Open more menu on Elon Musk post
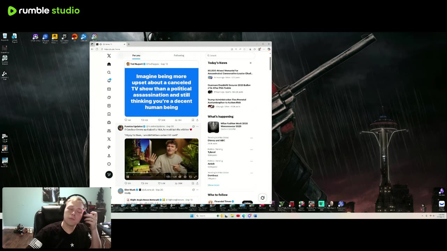This screenshot has width=447, height=251. [x=197, y=190]
